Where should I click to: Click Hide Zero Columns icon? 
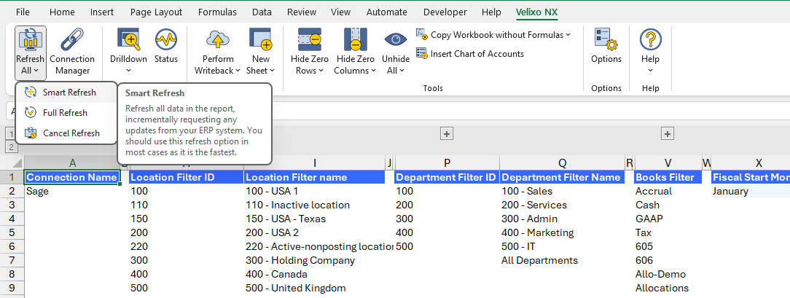tap(355, 39)
